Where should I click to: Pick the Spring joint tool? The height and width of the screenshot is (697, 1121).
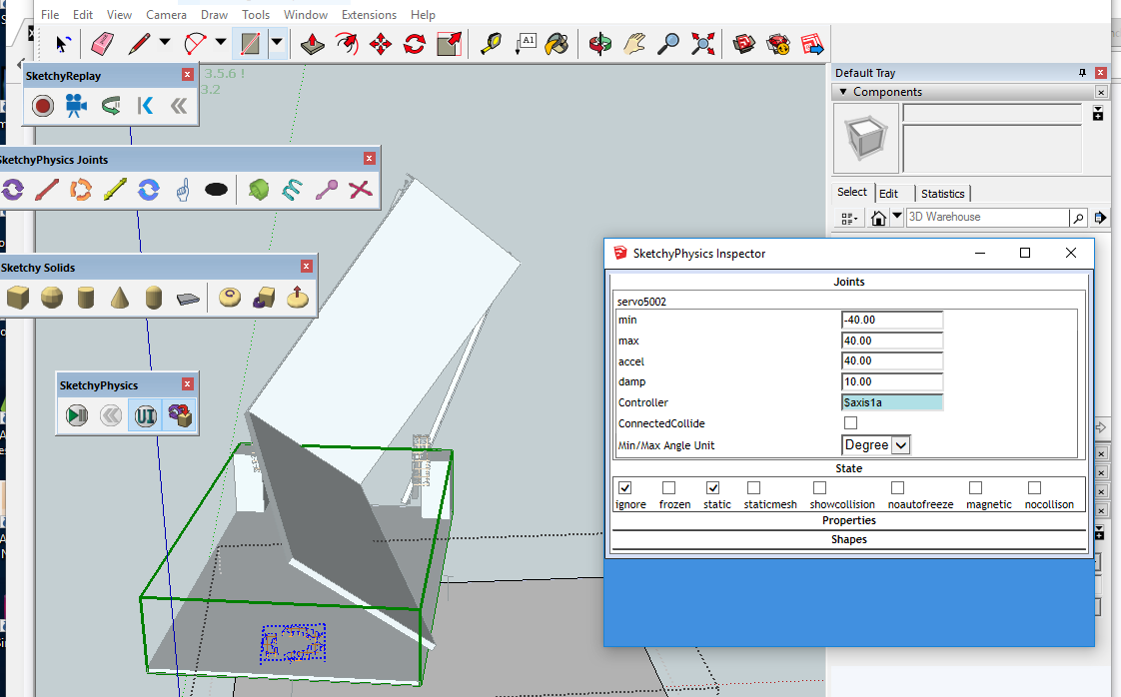[293, 190]
